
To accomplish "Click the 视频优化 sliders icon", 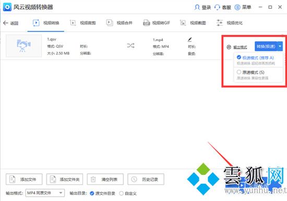I will click(220, 23).
